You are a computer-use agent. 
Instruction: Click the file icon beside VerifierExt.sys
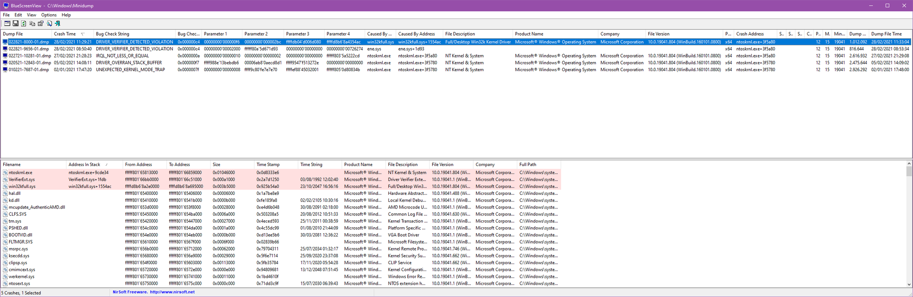click(5, 180)
